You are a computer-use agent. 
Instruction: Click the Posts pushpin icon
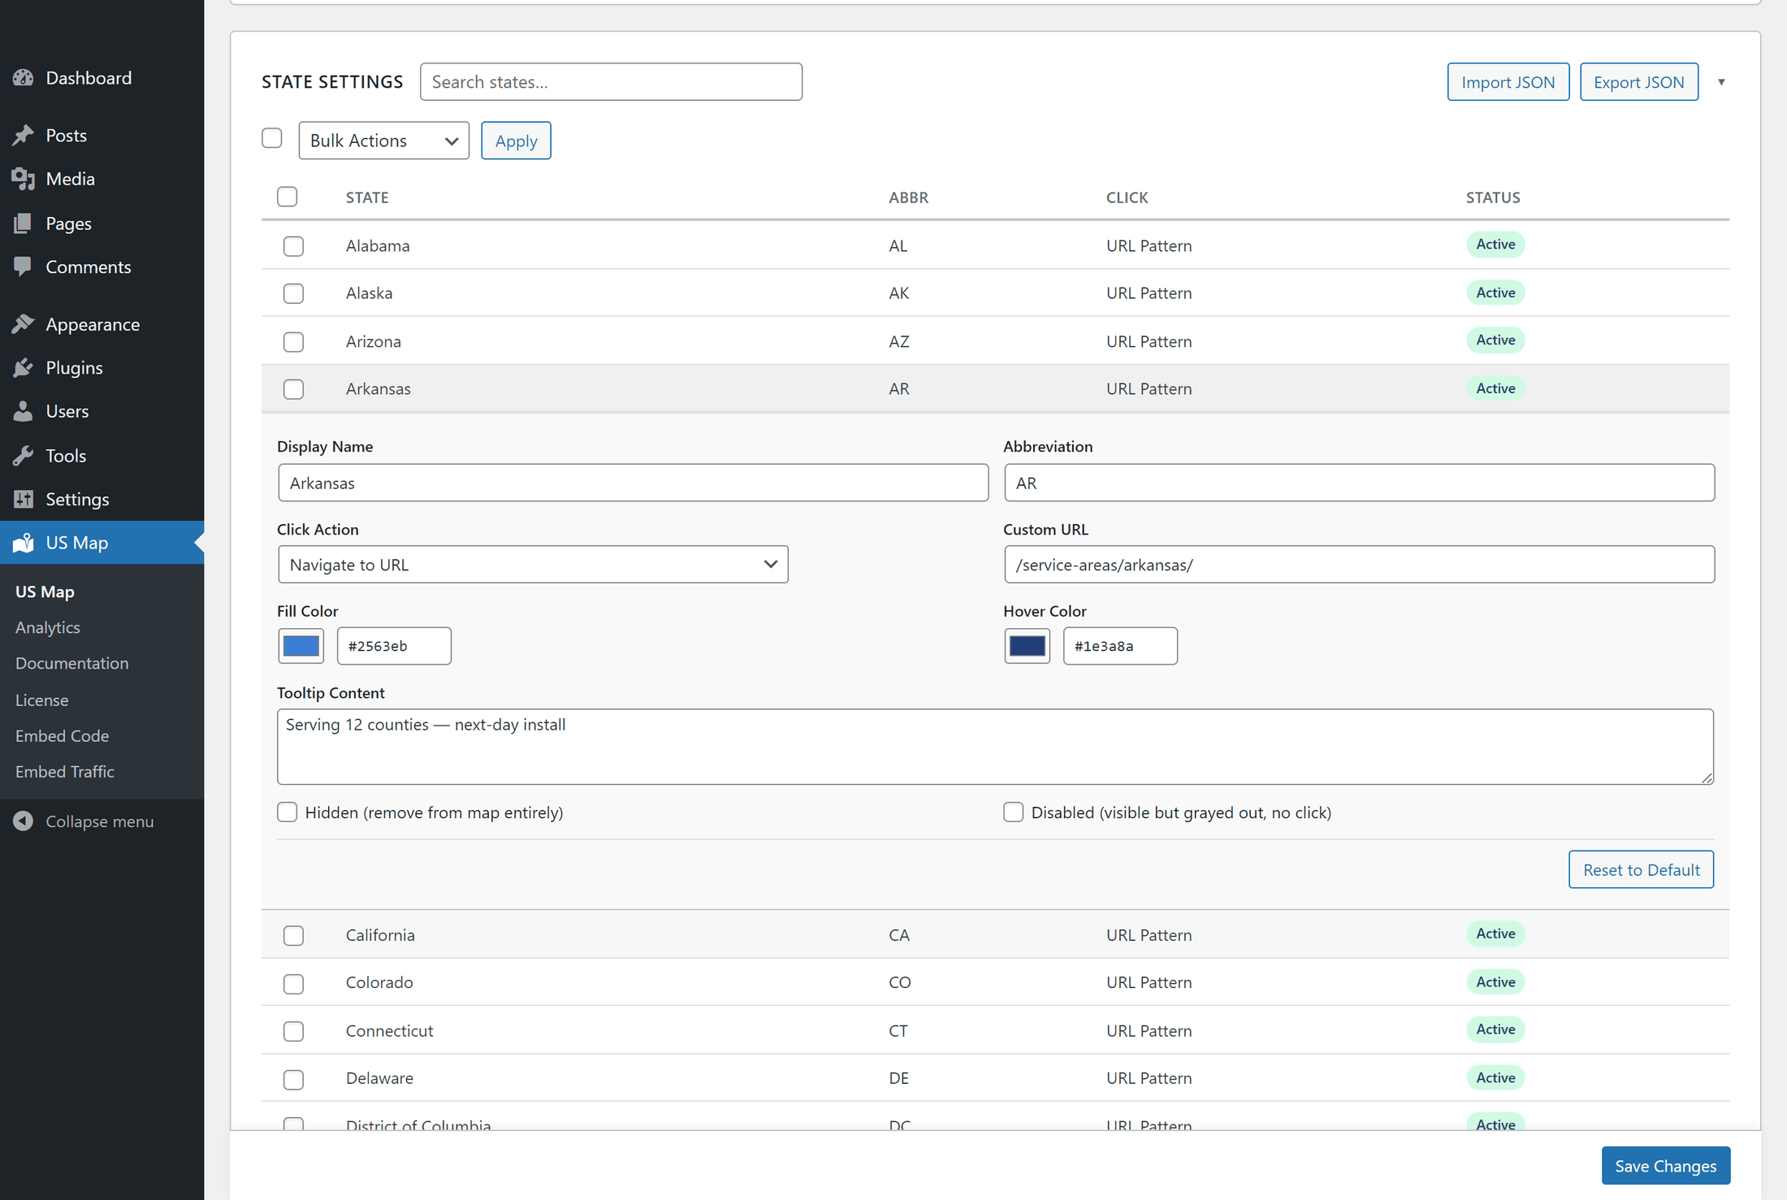(x=24, y=135)
